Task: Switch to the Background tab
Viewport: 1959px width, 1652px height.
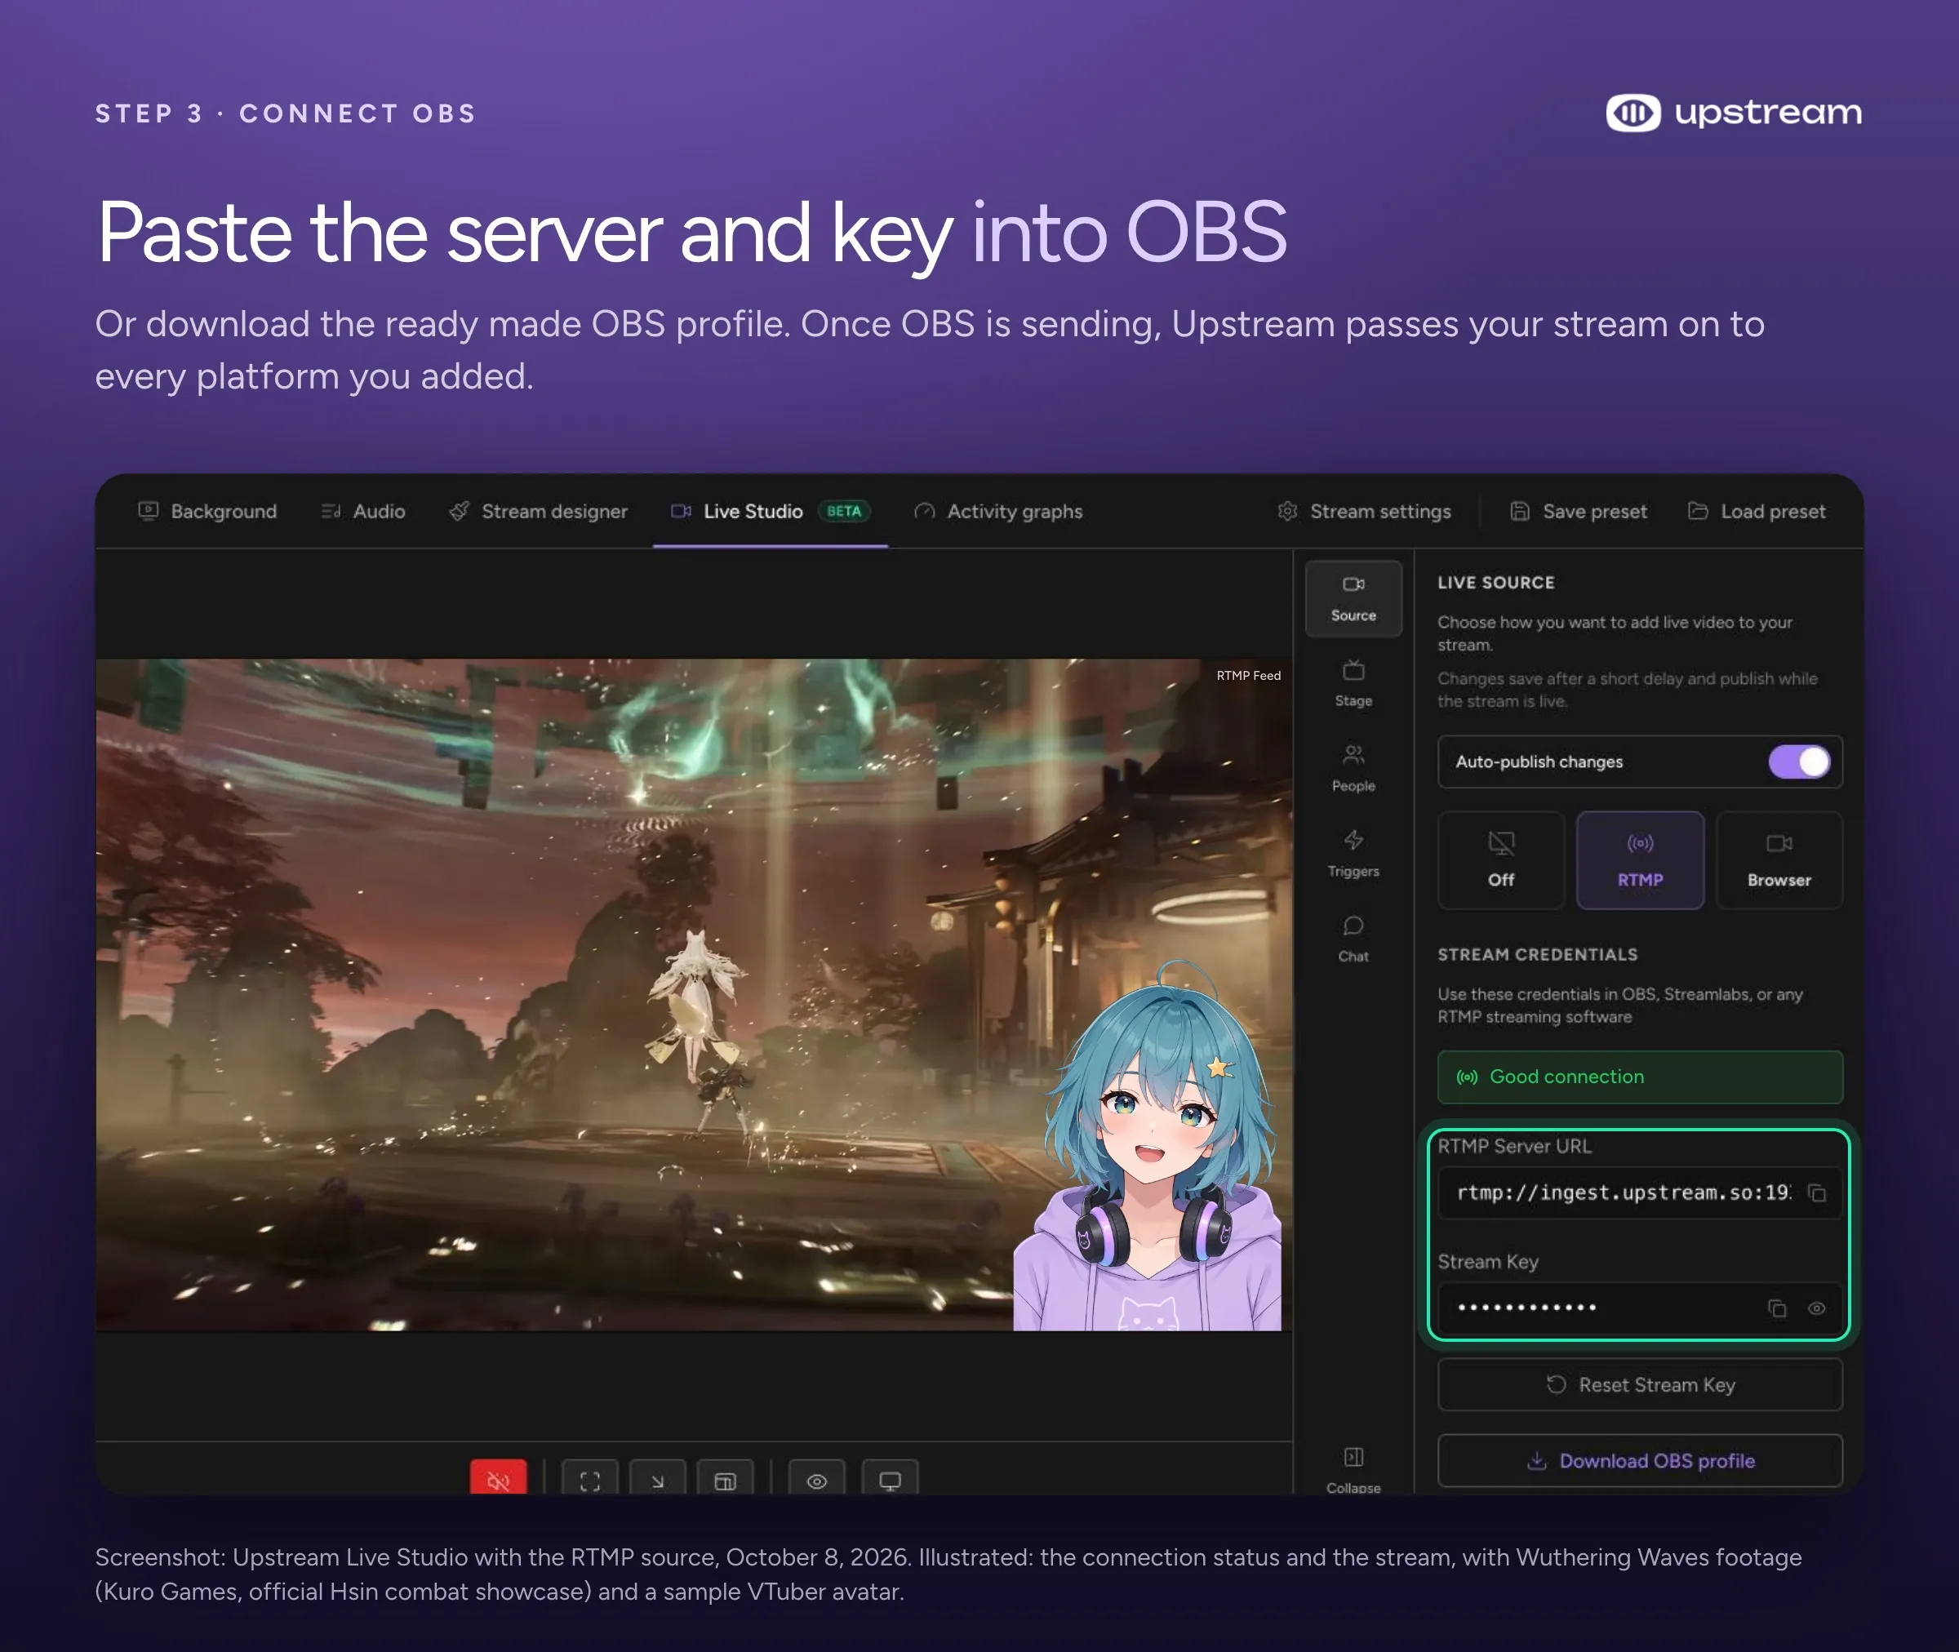Action: click(208, 511)
